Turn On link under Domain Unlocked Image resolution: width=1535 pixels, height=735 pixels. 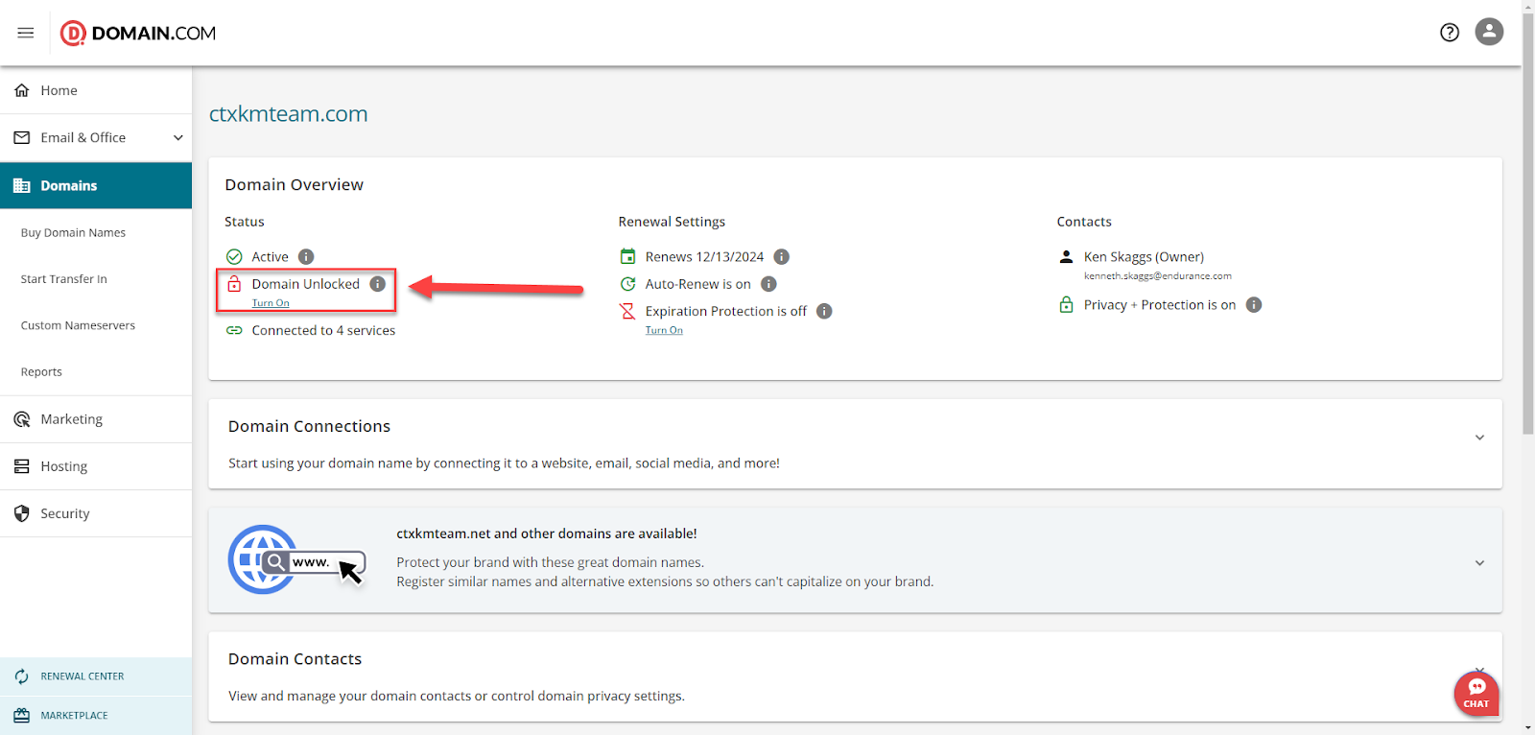271,303
